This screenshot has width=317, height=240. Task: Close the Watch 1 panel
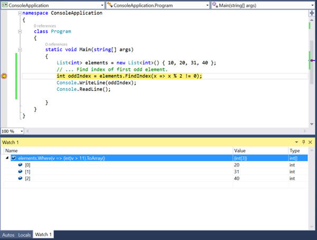(x=310, y=142)
